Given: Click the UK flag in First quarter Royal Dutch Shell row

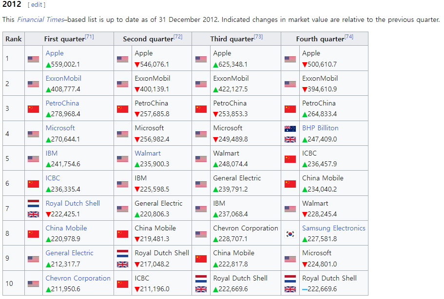Looking at the screenshot, I should point(34,214).
